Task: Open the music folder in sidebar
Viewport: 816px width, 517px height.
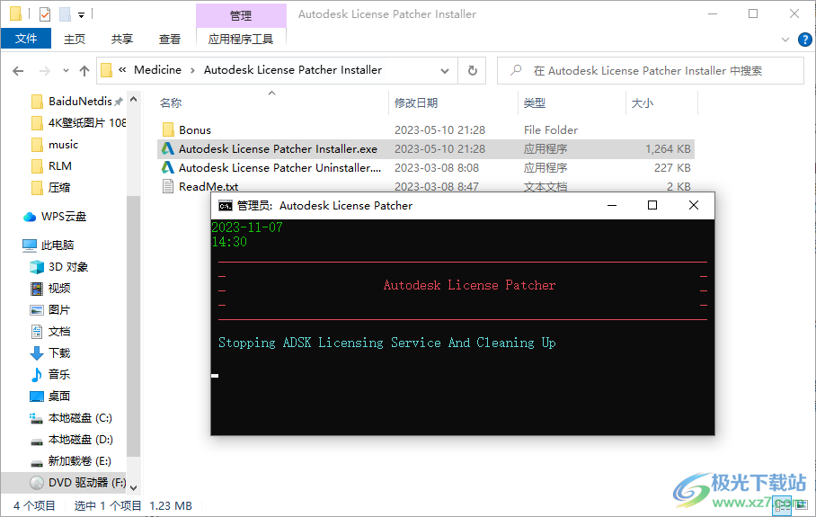Action: (63, 144)
